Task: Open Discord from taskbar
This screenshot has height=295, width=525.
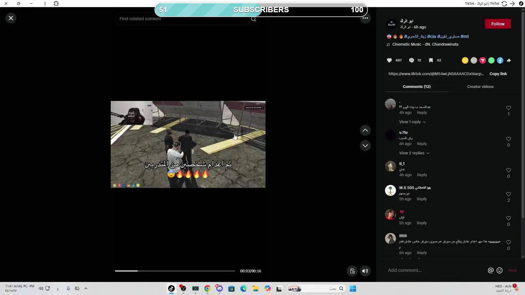Action: [x=219, y=289]
